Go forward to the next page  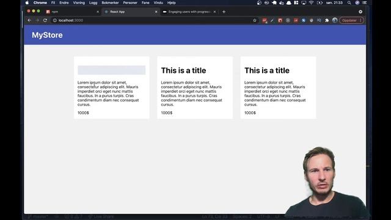click(x=37, y=20)
